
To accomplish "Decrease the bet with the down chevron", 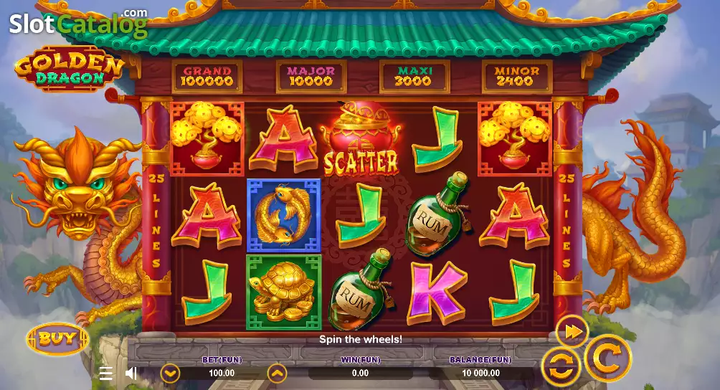I will pyautogui.click(x=170, y=374).
